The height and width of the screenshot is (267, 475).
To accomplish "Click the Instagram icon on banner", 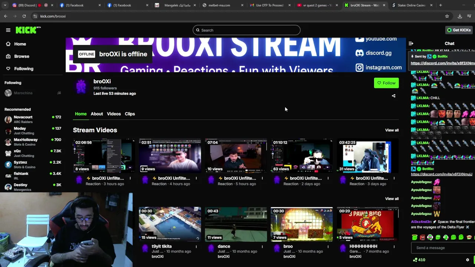I will point(359,67).
